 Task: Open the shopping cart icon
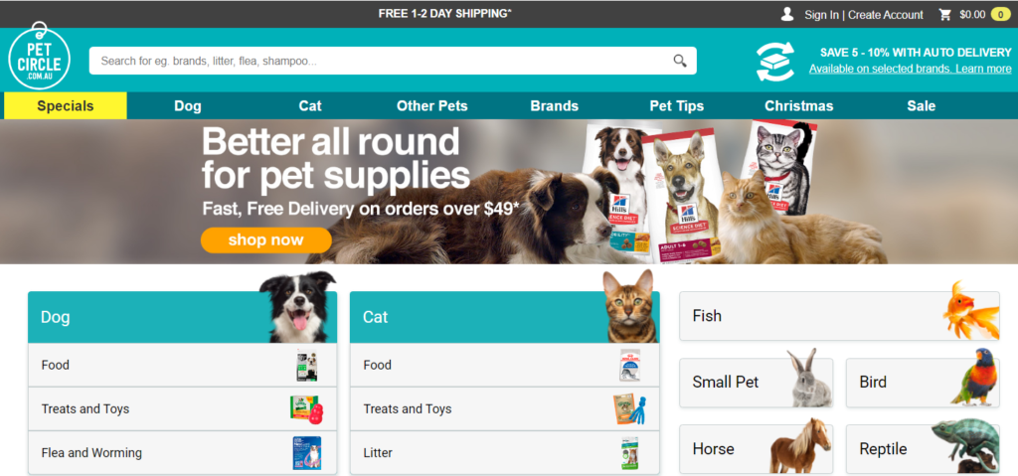(945, 14)
